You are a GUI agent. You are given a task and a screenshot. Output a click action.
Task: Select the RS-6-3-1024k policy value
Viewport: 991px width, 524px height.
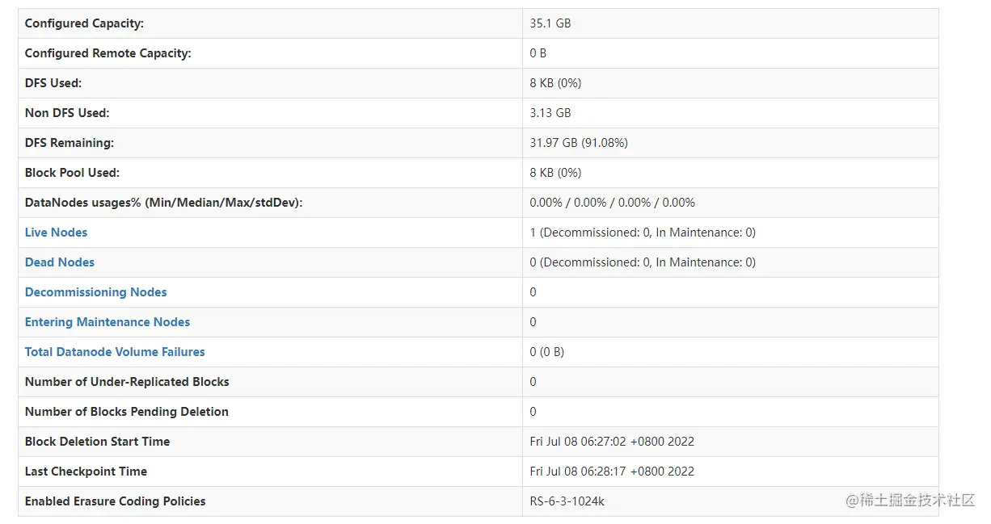coord(567,501)
